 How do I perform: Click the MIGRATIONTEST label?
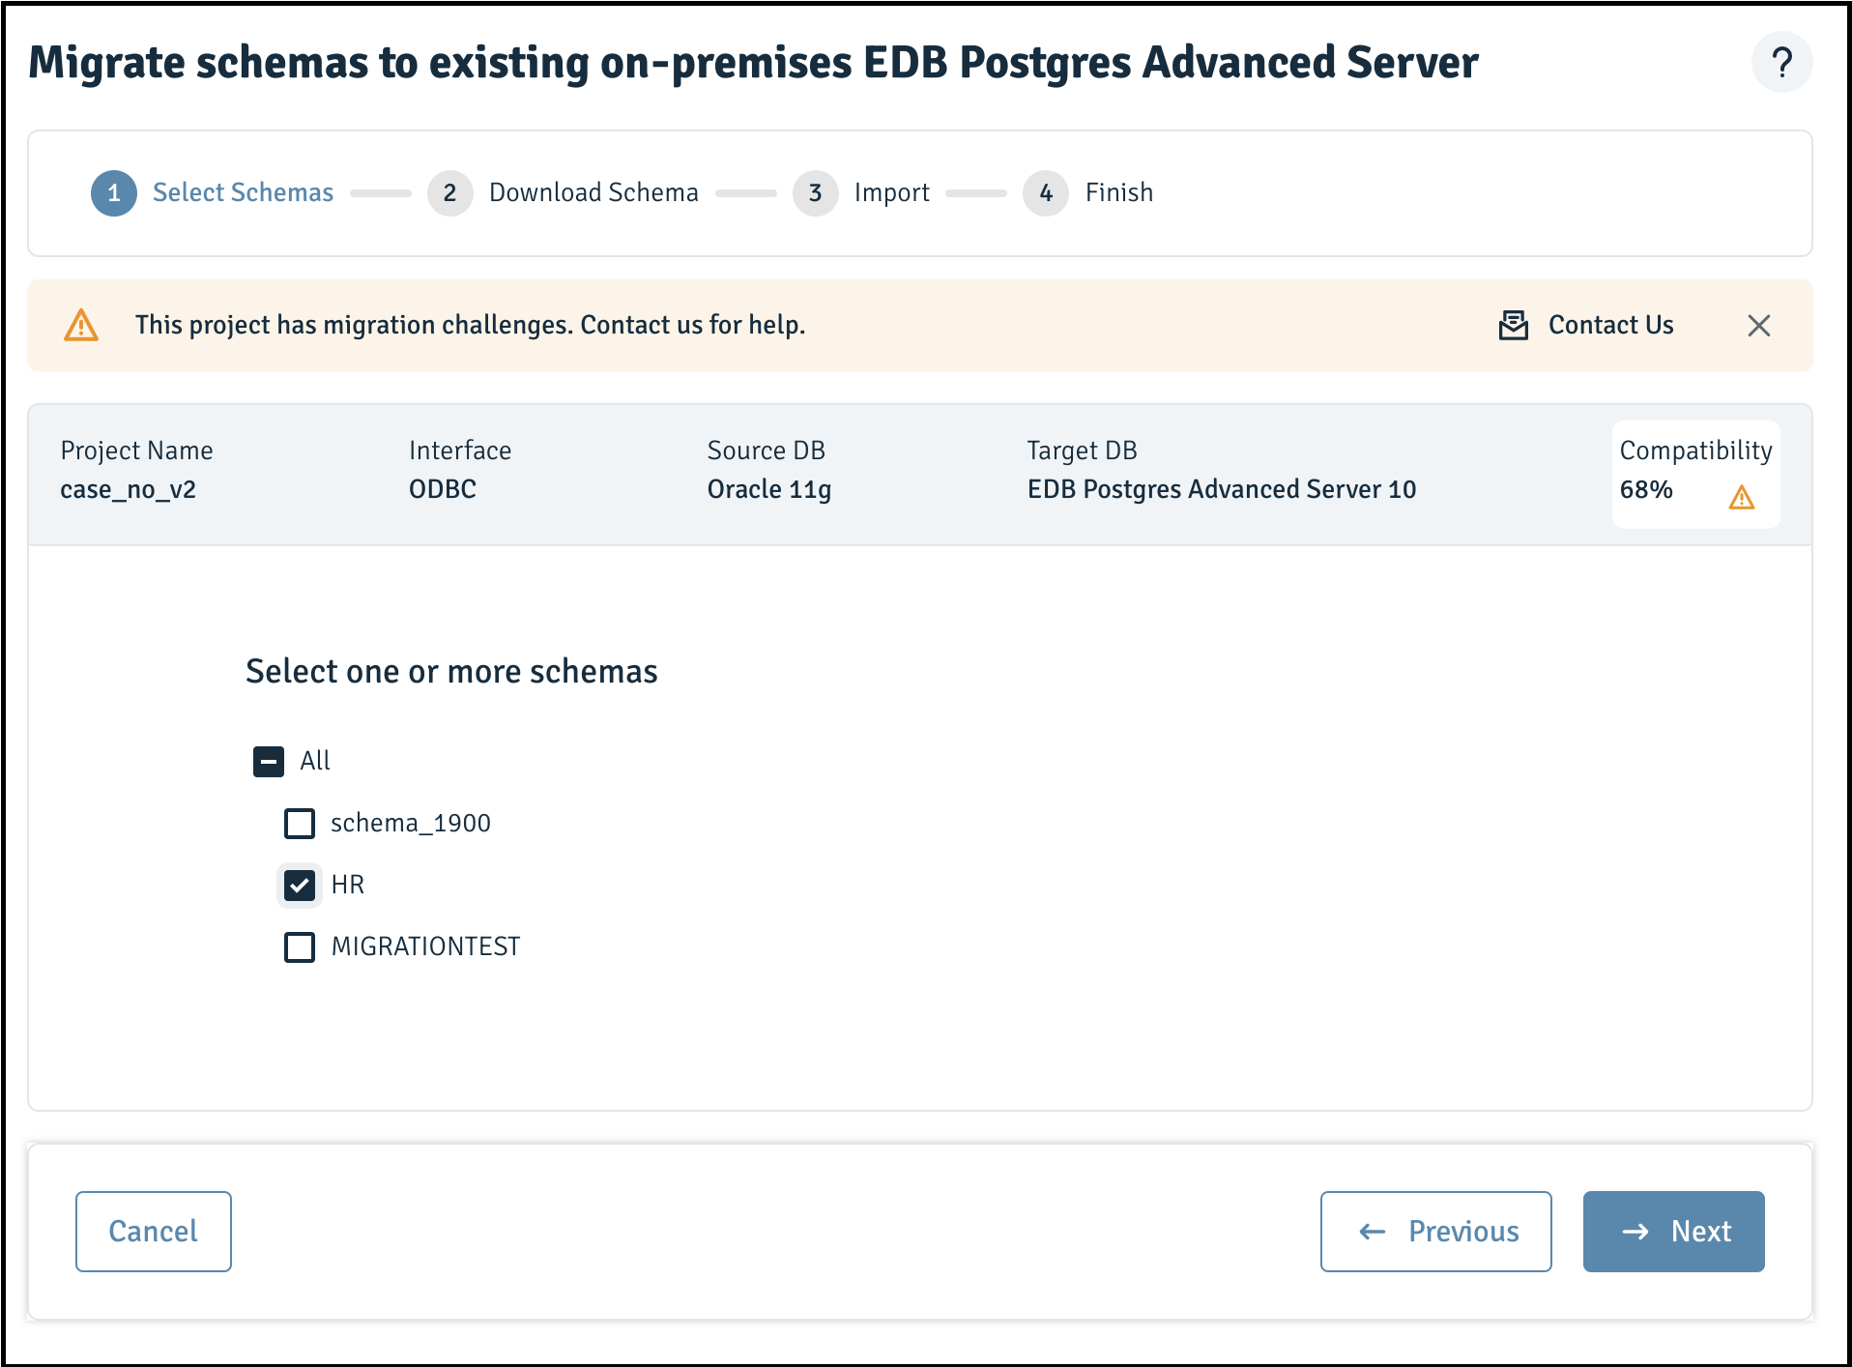pyautogui.click(x=425, y=946)
